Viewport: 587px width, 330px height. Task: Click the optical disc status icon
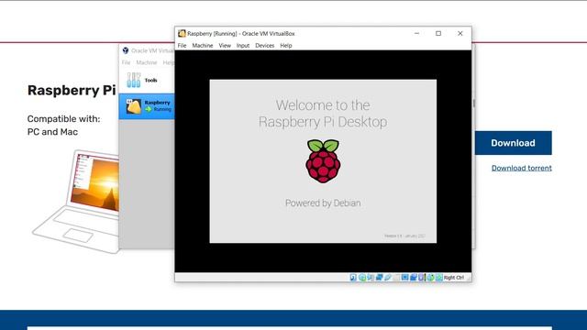pyautogui.click(x=362, y=277)
